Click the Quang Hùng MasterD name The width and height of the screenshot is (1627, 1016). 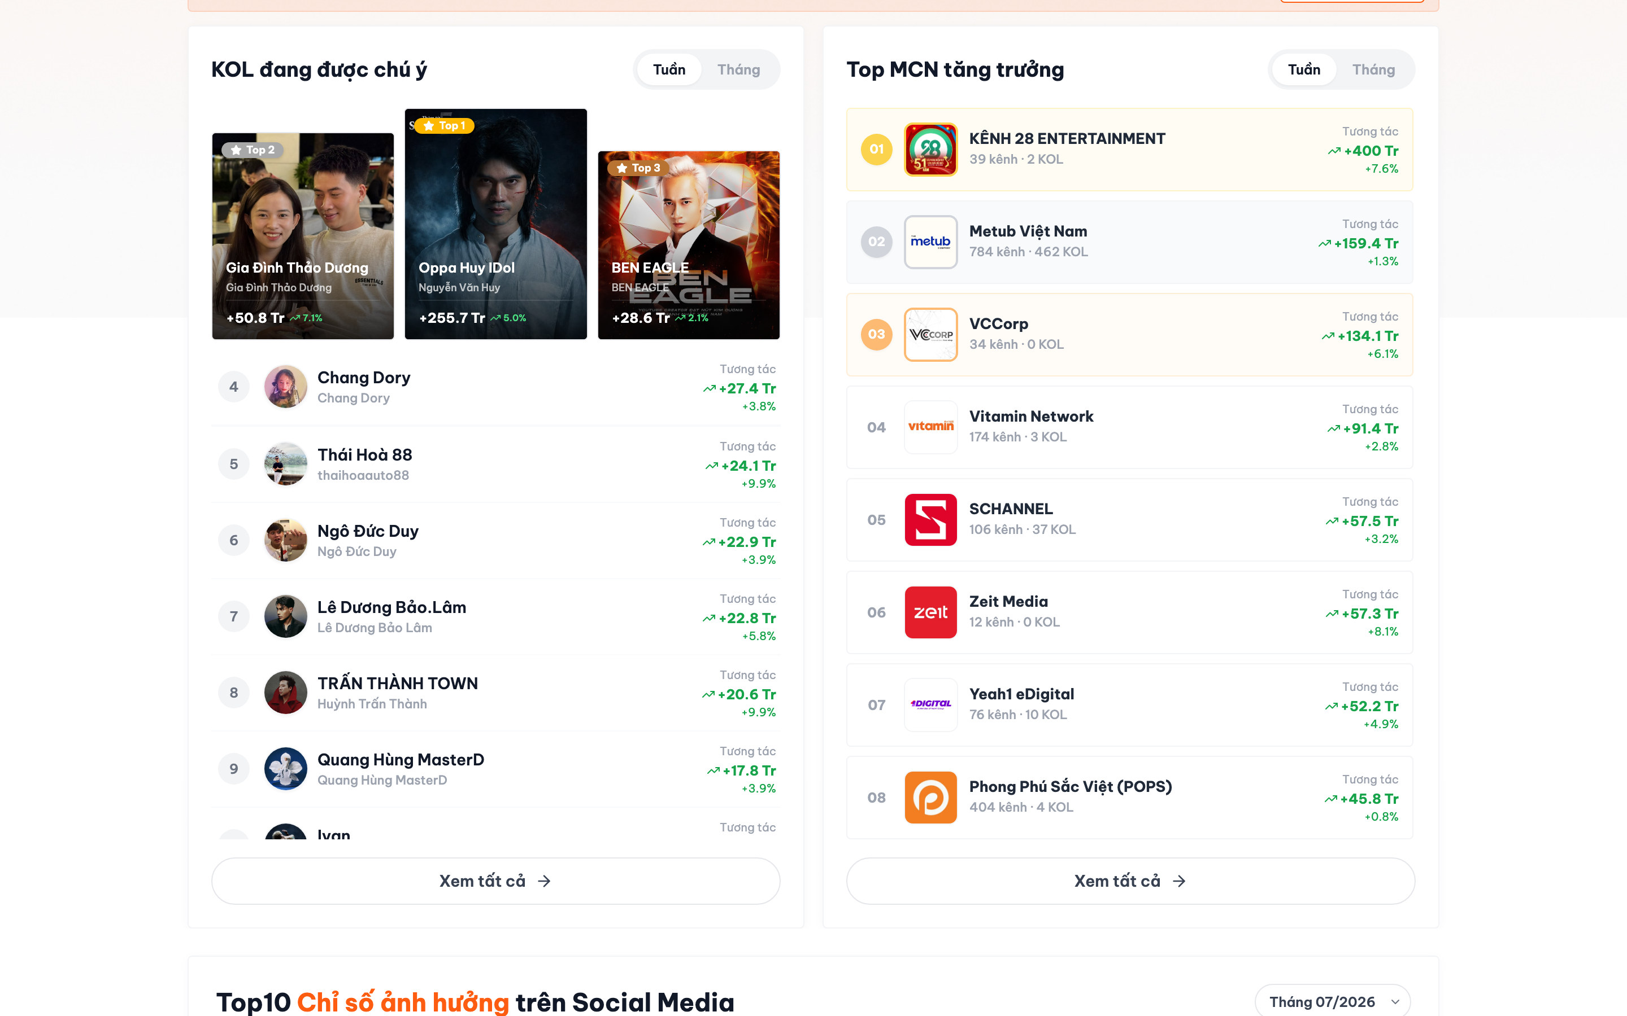pos(401,760)
